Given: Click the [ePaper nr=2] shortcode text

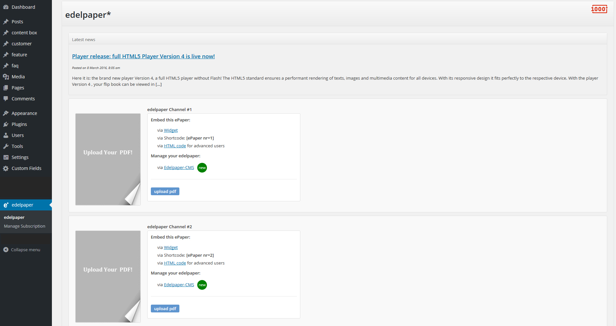Looking at the screenshot, I should tap(200, 255).
